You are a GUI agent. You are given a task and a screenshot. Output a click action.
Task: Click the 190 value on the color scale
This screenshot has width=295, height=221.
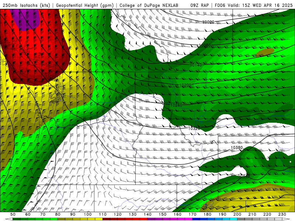pos(222,214)
